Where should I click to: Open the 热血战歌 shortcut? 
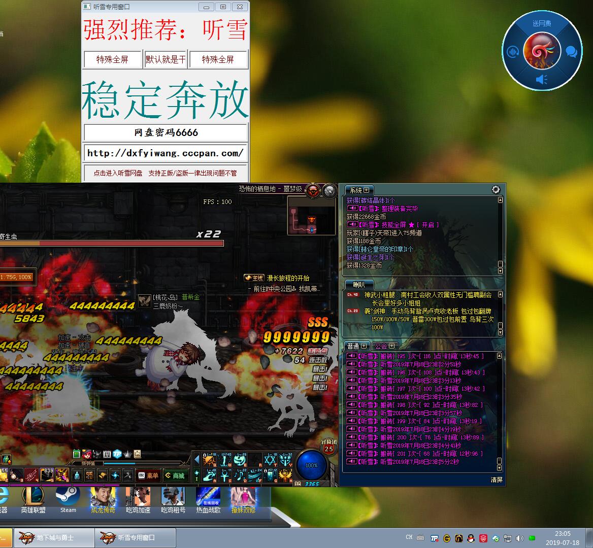(x=208, y=500)
